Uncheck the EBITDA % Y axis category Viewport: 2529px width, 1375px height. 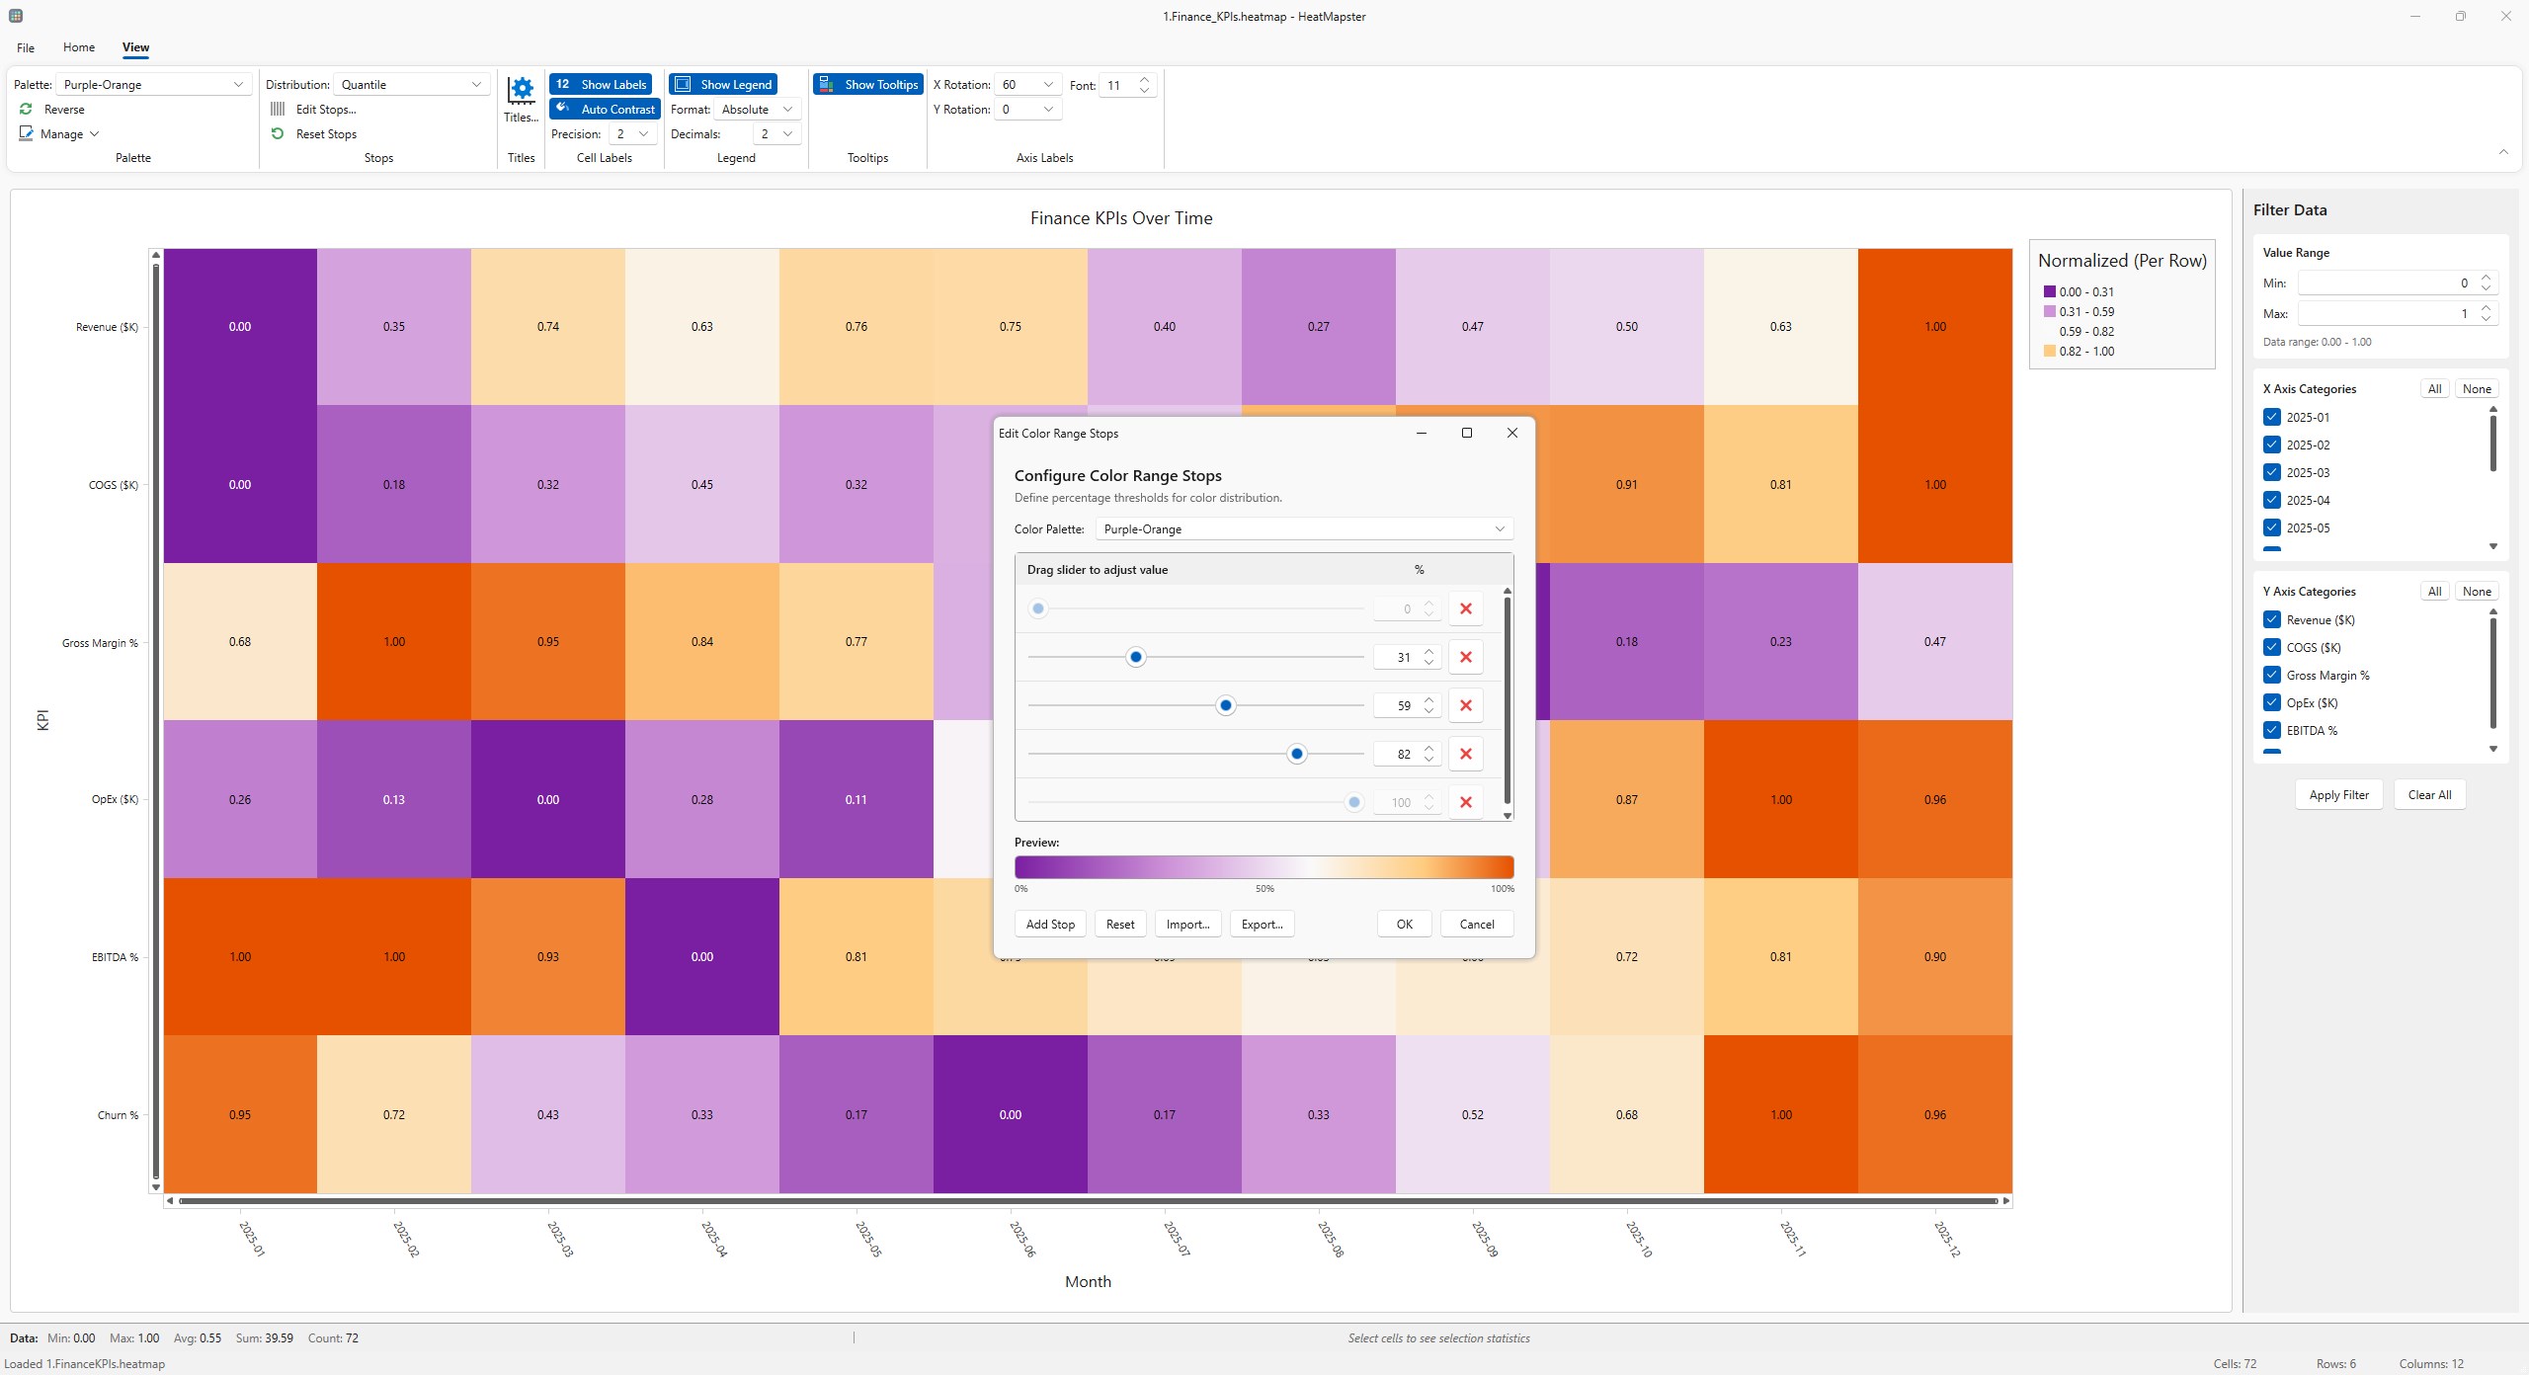click(2272, 730)
